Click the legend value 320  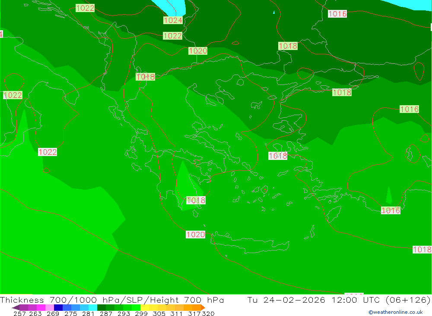pos(208,313)
